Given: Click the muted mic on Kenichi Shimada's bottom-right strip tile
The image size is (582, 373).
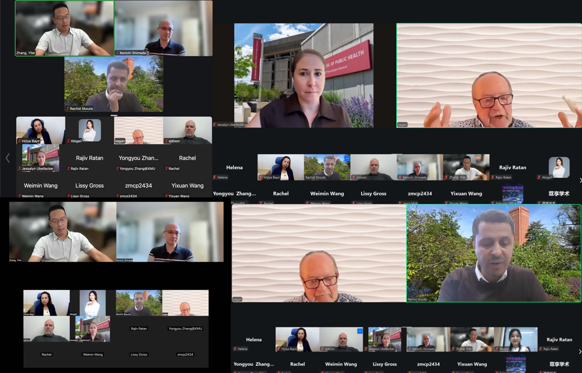Looking at the screenshot, I should 410,349.
